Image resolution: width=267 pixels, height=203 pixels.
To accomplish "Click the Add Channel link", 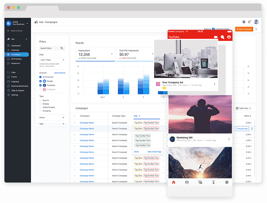I will [x=60, y=73].
